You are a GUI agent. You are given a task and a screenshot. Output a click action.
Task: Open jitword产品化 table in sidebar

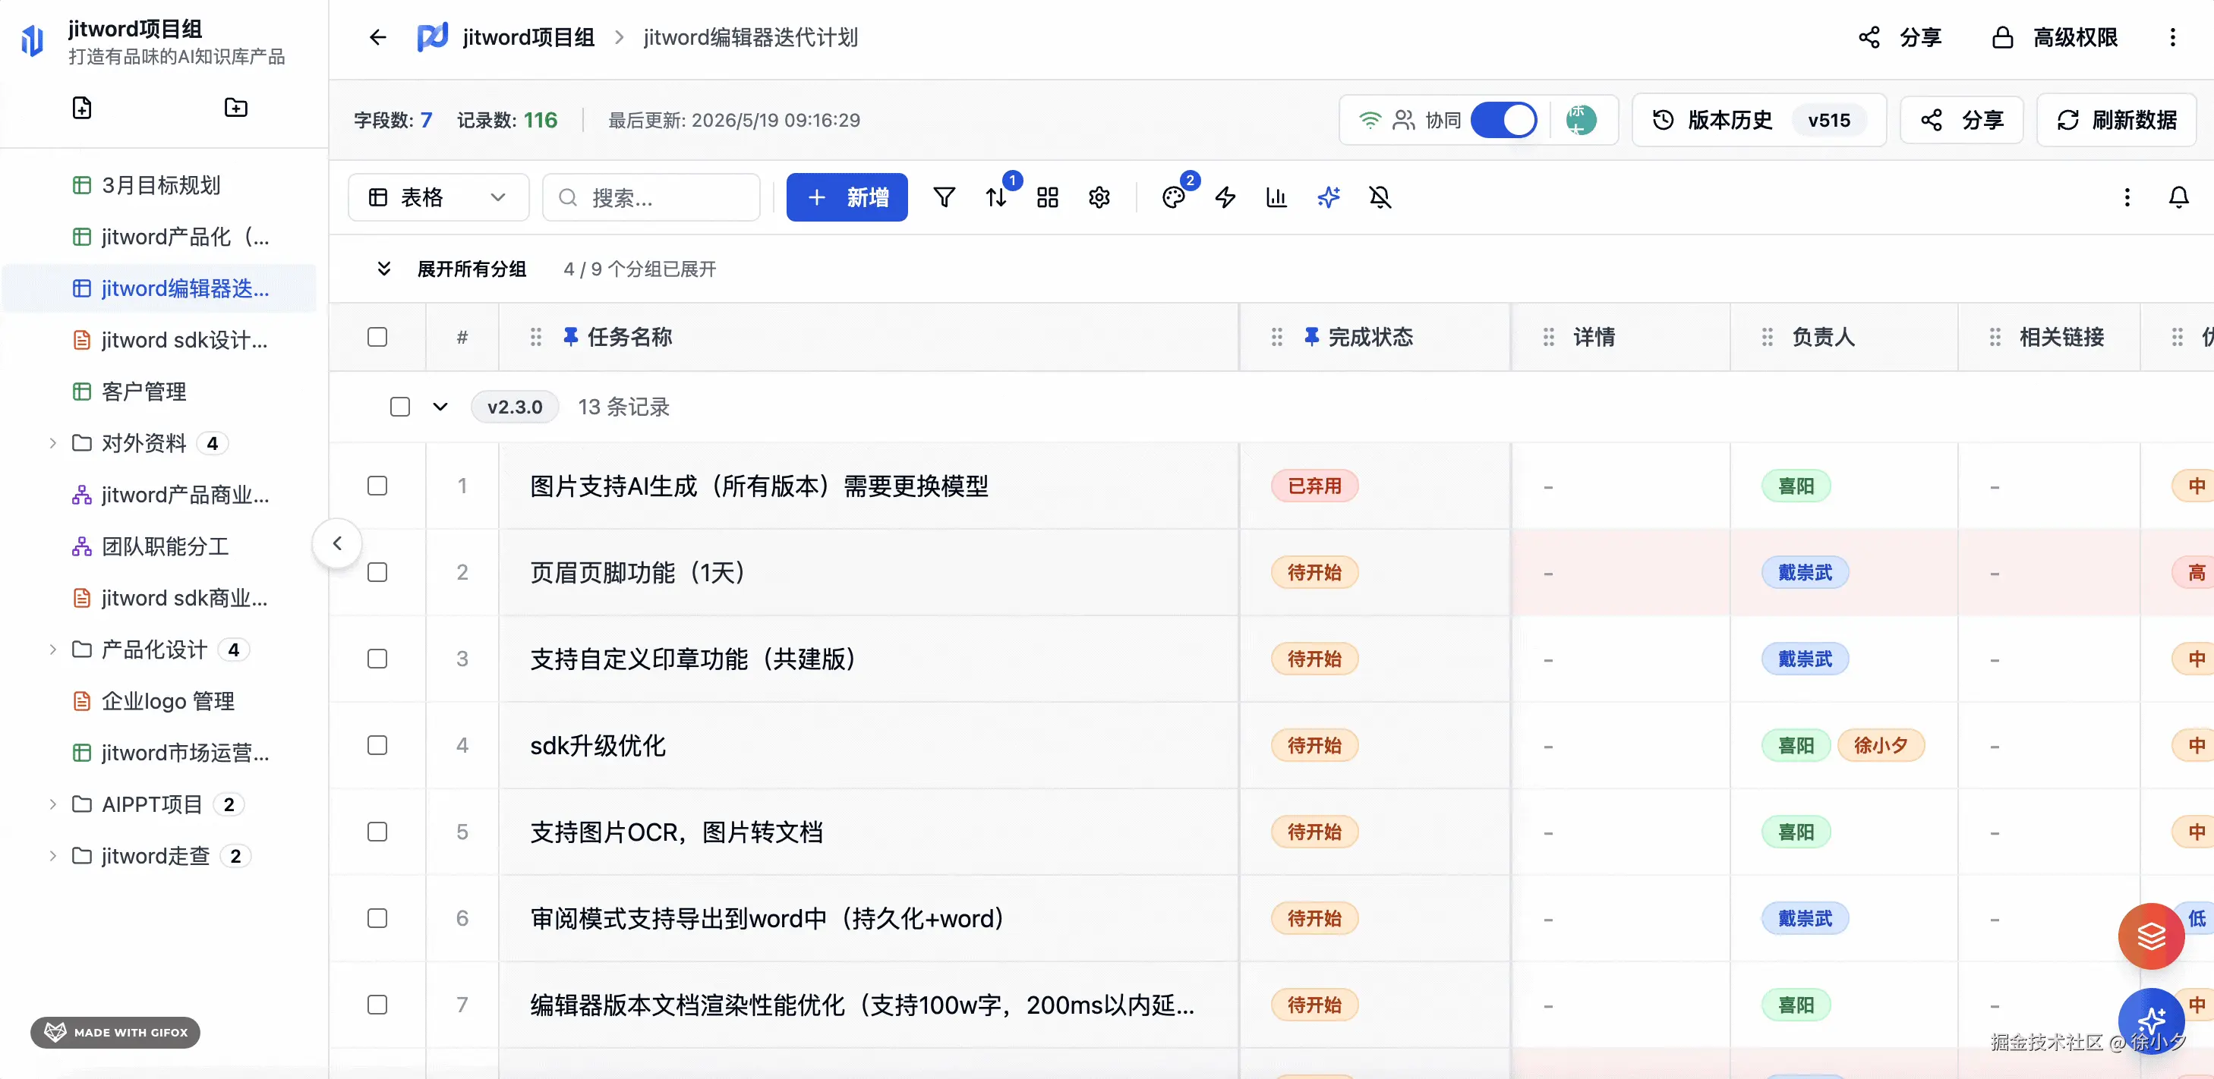coord(160,236)
